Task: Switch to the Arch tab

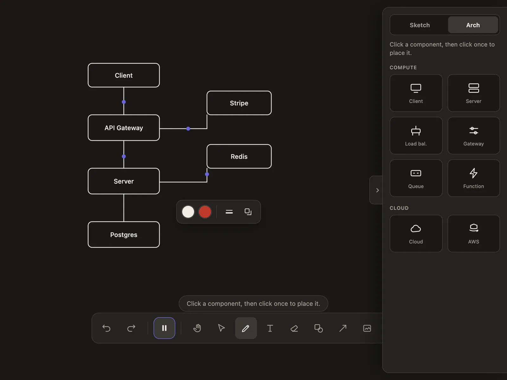Action: pyautogui.click(x=473, y=25)
